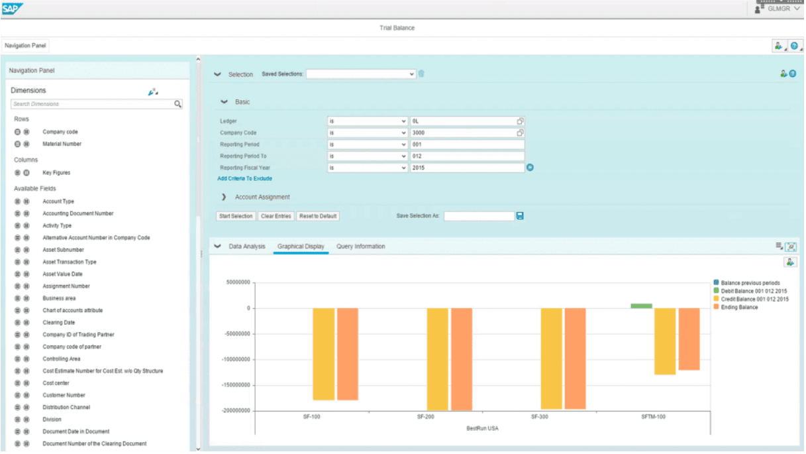Click the Add Criteria To Exclude link
Screen dimensions: 806x454
pos(245,179)
